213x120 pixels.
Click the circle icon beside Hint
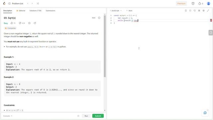click(99, 18)
